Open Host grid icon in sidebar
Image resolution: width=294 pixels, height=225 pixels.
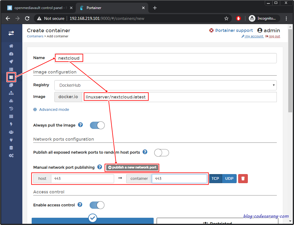[x=11, y=116]
